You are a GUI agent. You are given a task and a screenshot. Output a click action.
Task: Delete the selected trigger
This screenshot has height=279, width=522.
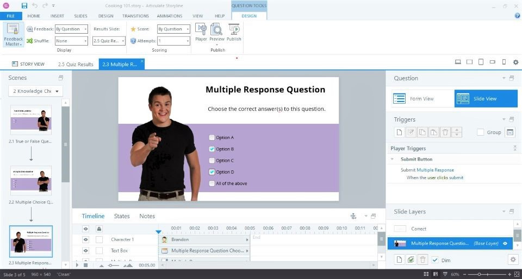tap(445, 132)
